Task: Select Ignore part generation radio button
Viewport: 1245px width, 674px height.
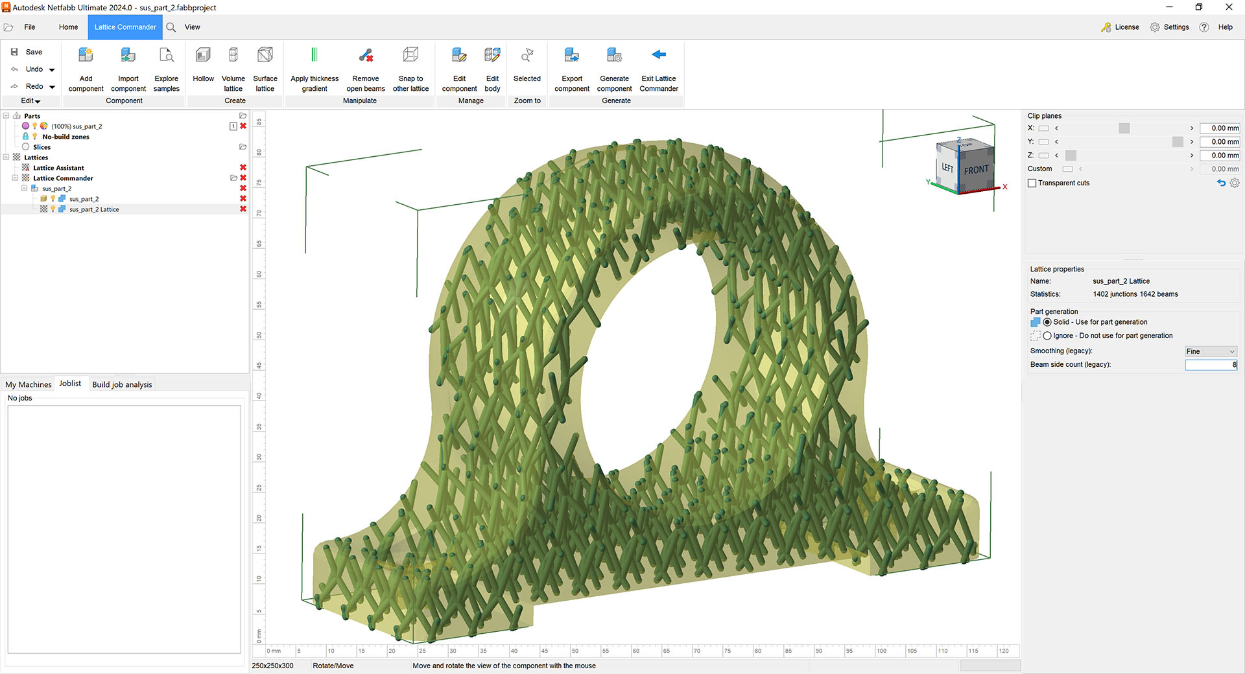Action: [1047, 336]
